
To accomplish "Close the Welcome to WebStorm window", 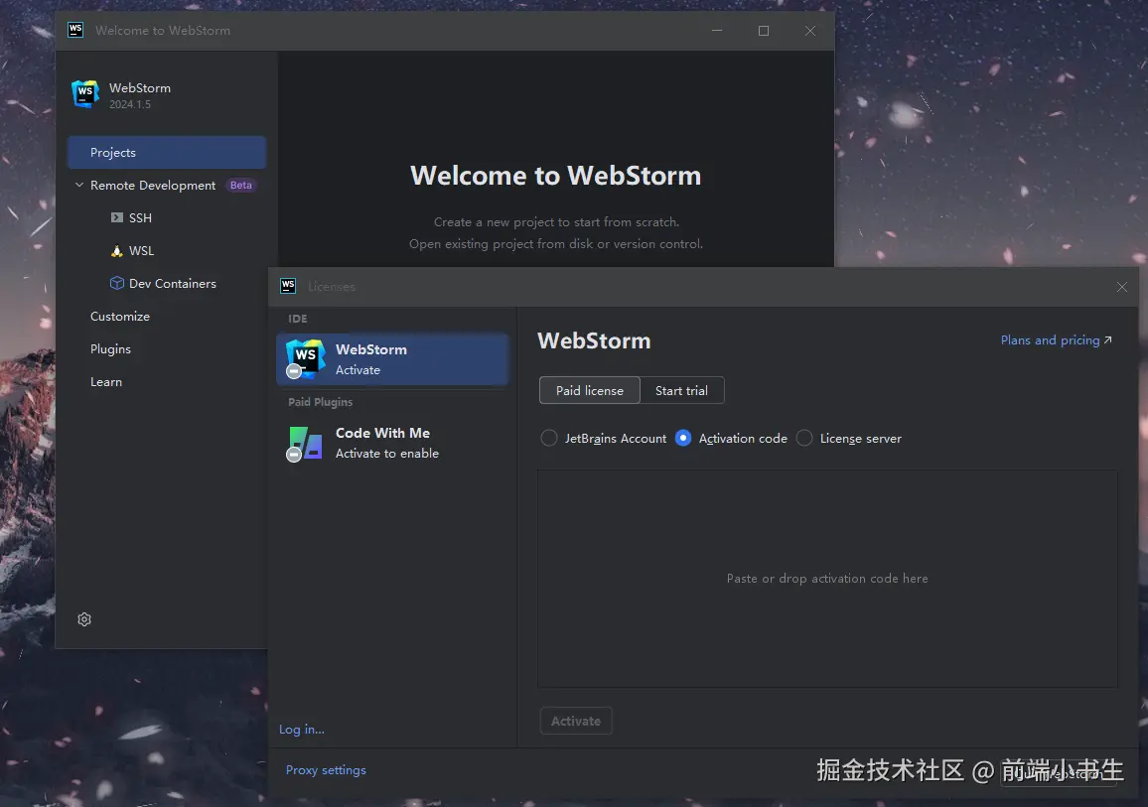I will point(809,31).
